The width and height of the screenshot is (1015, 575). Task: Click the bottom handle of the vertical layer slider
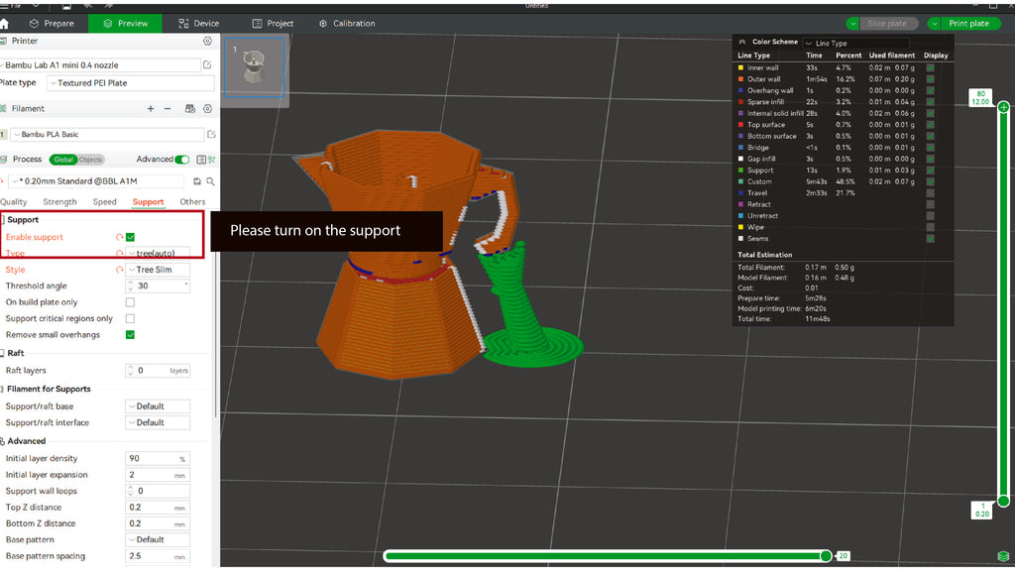coord(1003,501)
